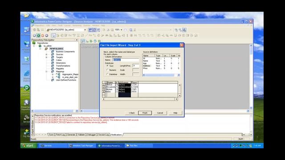Open the Mapping Designer tool icon
285x160 pixels.
pos(99,41)
